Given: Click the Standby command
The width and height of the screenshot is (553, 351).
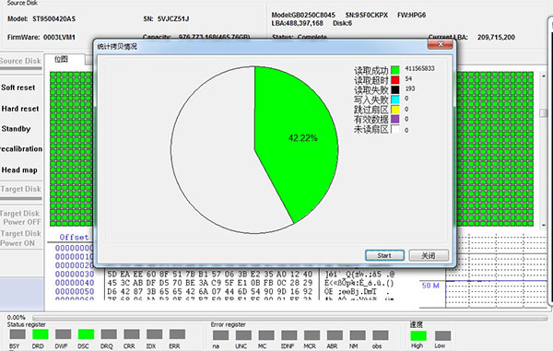Looking at the screenshot, I should pos(16,129).
